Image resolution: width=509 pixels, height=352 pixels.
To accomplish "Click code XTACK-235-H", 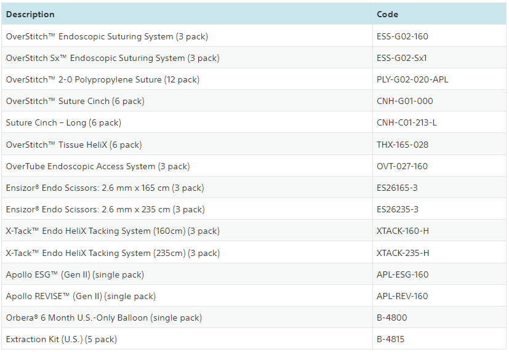I will 403,253.
